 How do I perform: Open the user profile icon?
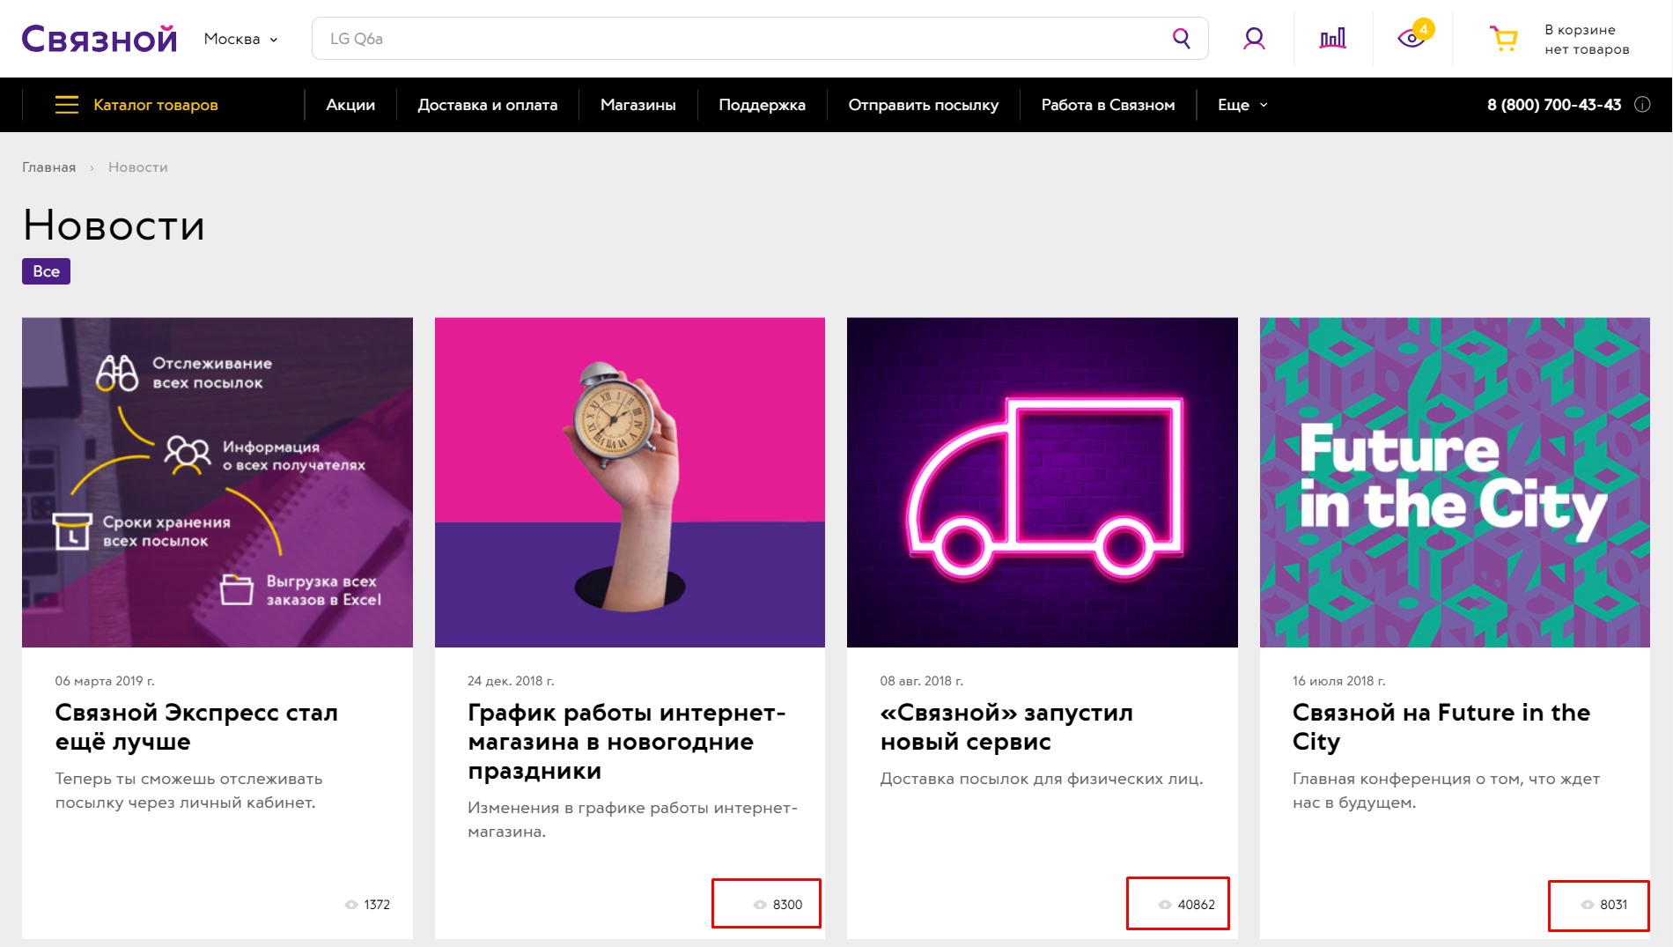click(1254, 39)
